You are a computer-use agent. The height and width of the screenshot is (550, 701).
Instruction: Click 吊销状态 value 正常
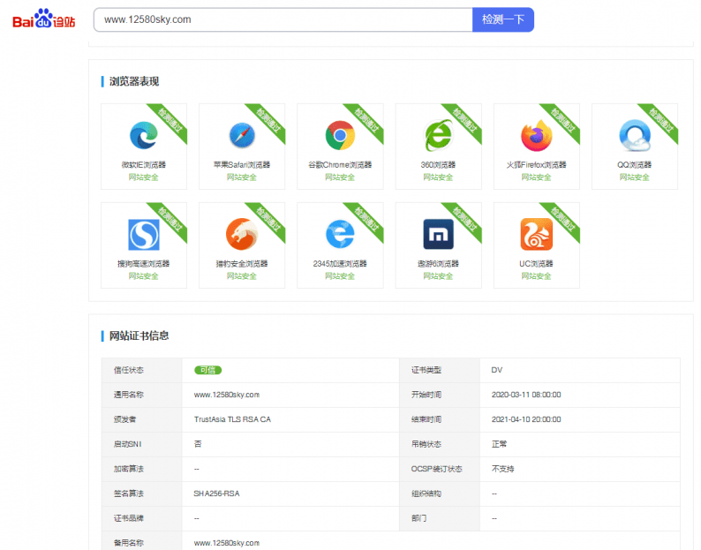(x=500, y=444)
